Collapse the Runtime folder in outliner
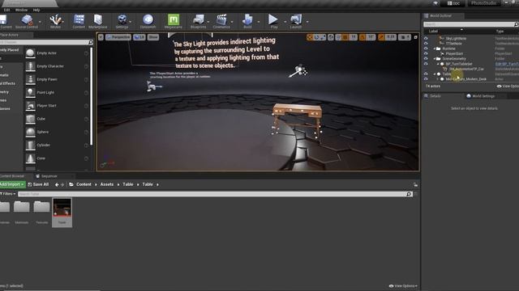The height and width of the screenshot is (291, 519). [435, 48]
